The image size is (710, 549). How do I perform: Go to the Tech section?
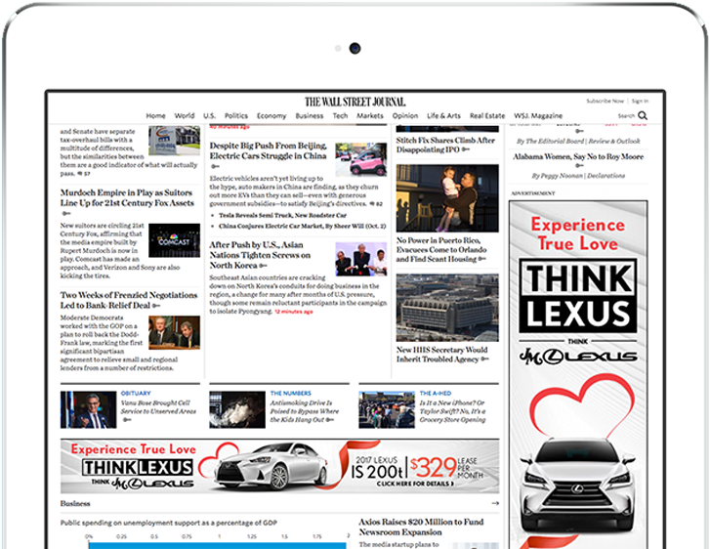340,116
